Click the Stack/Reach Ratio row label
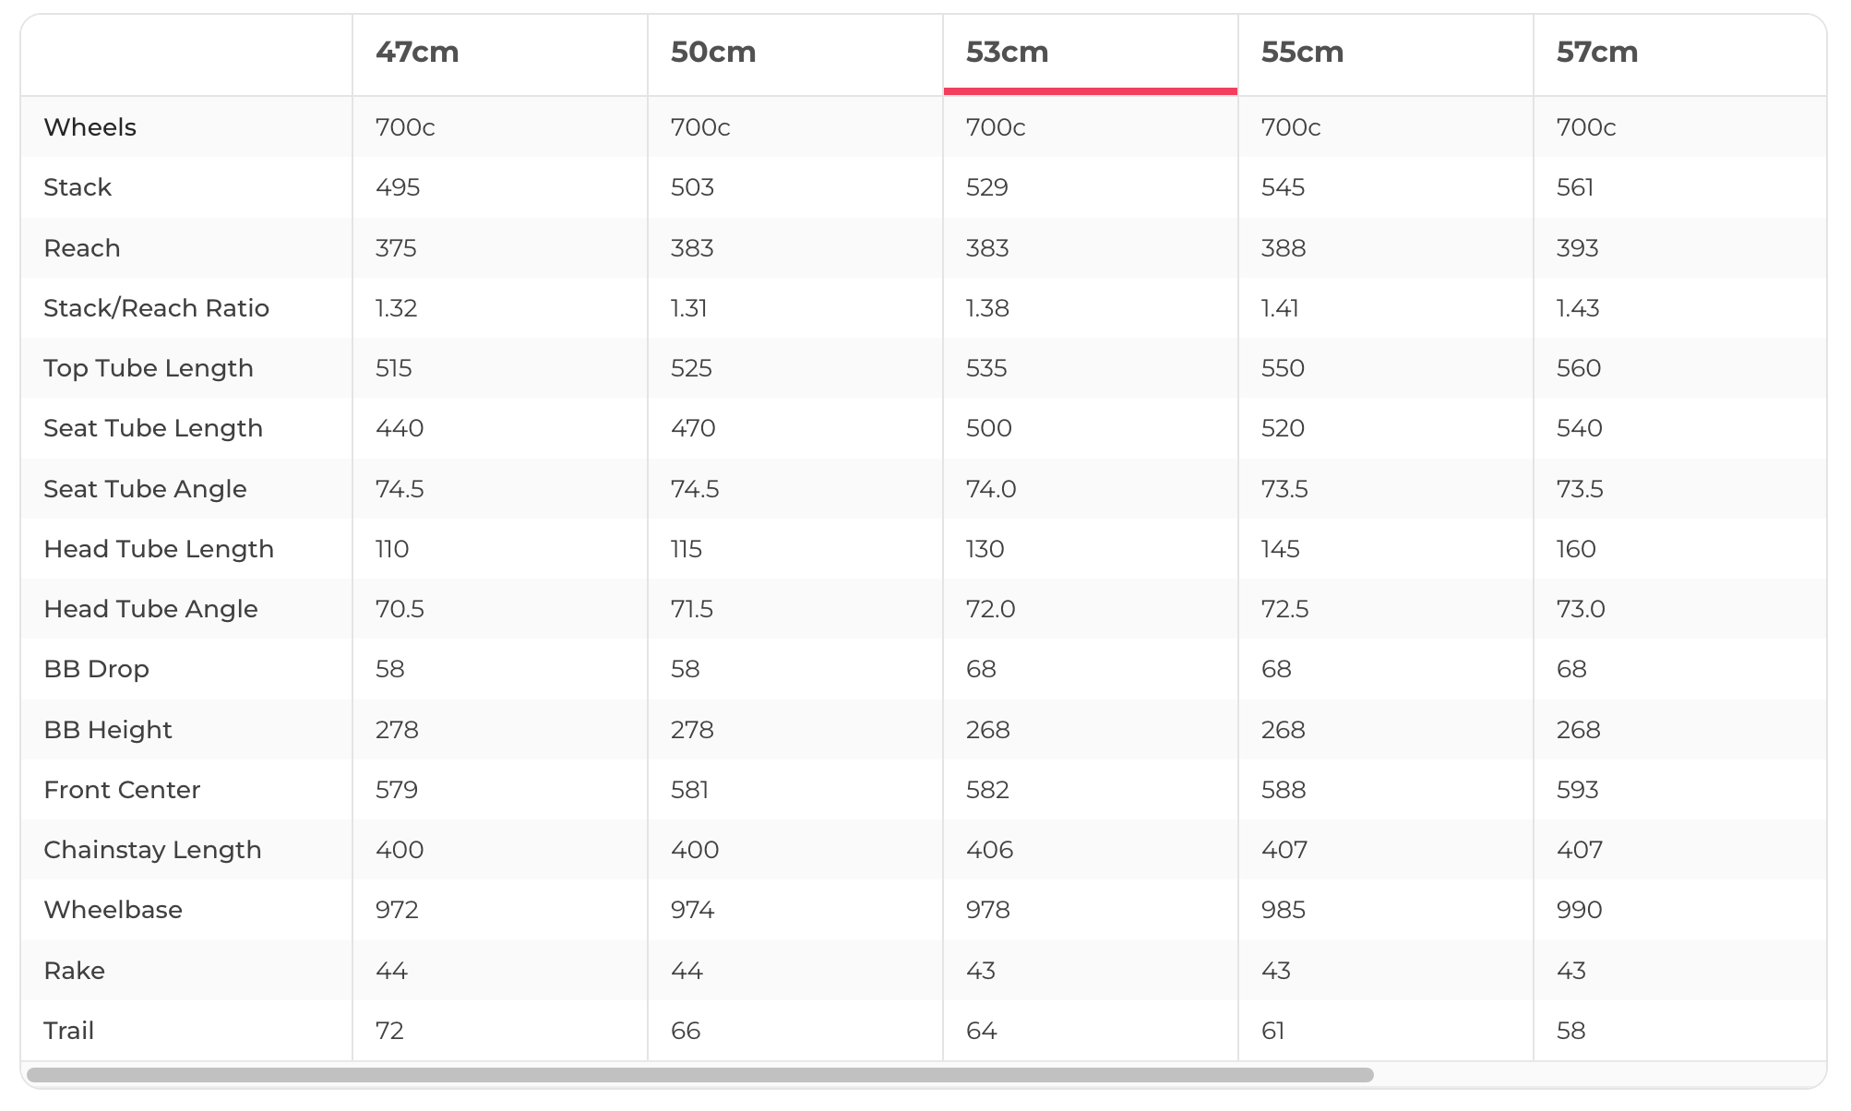 (157, 308)
